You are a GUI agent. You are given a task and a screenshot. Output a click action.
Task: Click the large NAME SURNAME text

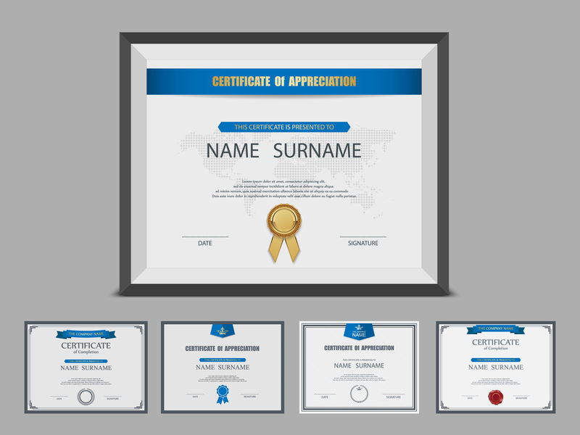click(x=283, y=150)
